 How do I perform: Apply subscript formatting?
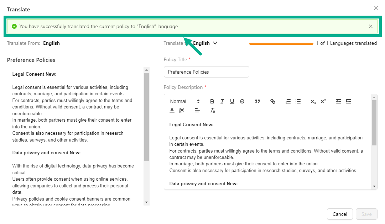[x=313, y=101]
